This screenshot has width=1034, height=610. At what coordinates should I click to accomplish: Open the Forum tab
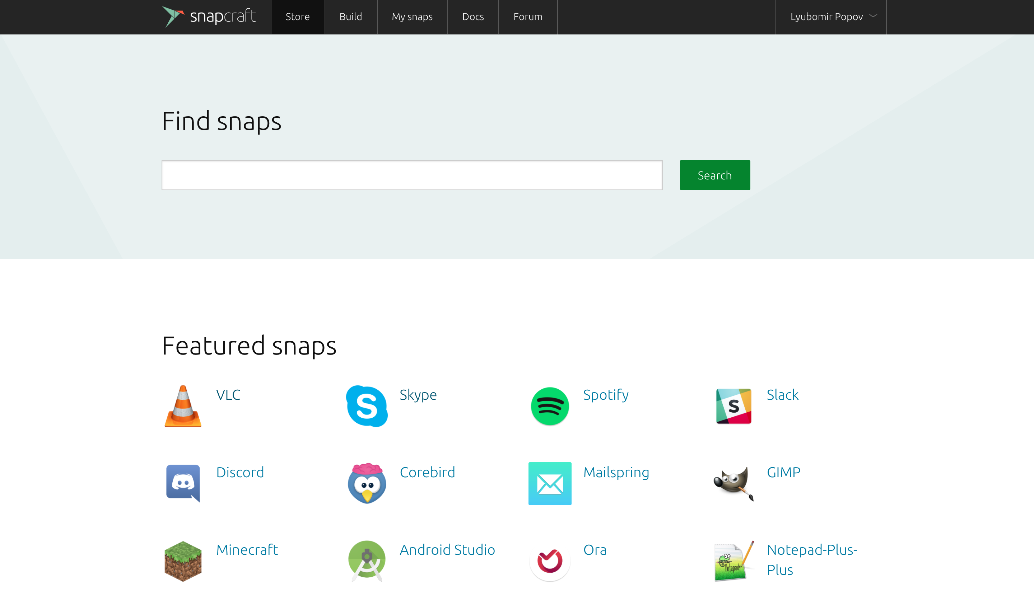pos(527,17)
